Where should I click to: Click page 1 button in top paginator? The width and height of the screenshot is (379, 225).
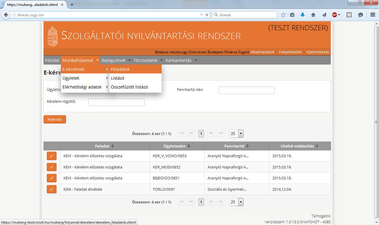click(x=201, y=133)
